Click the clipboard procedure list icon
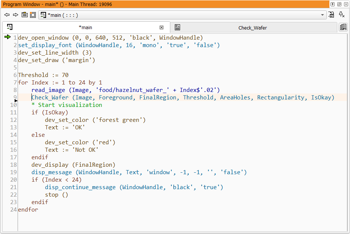The image size is (350, 234). (24, 15)
